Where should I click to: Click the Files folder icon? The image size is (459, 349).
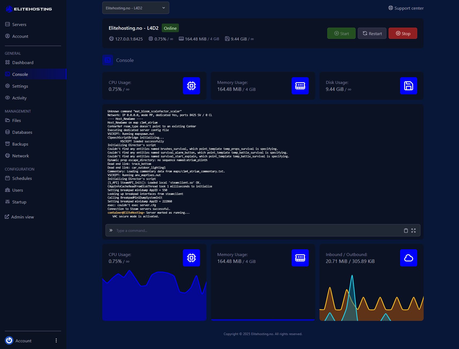[x=7, y=120]
